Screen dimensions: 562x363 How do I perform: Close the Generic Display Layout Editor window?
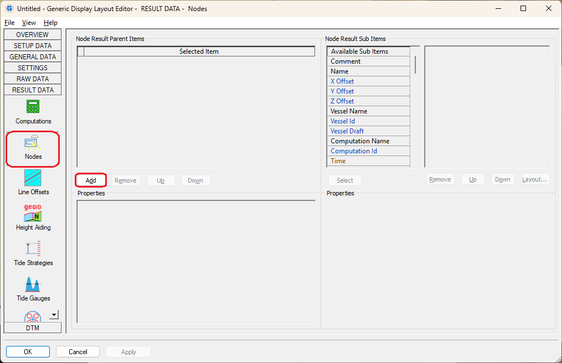pos(548,8)
